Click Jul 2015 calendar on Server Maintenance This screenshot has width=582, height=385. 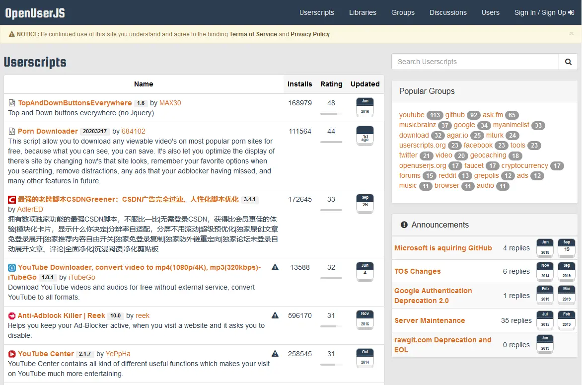545,320
